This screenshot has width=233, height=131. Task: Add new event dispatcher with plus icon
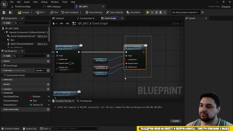48,110
